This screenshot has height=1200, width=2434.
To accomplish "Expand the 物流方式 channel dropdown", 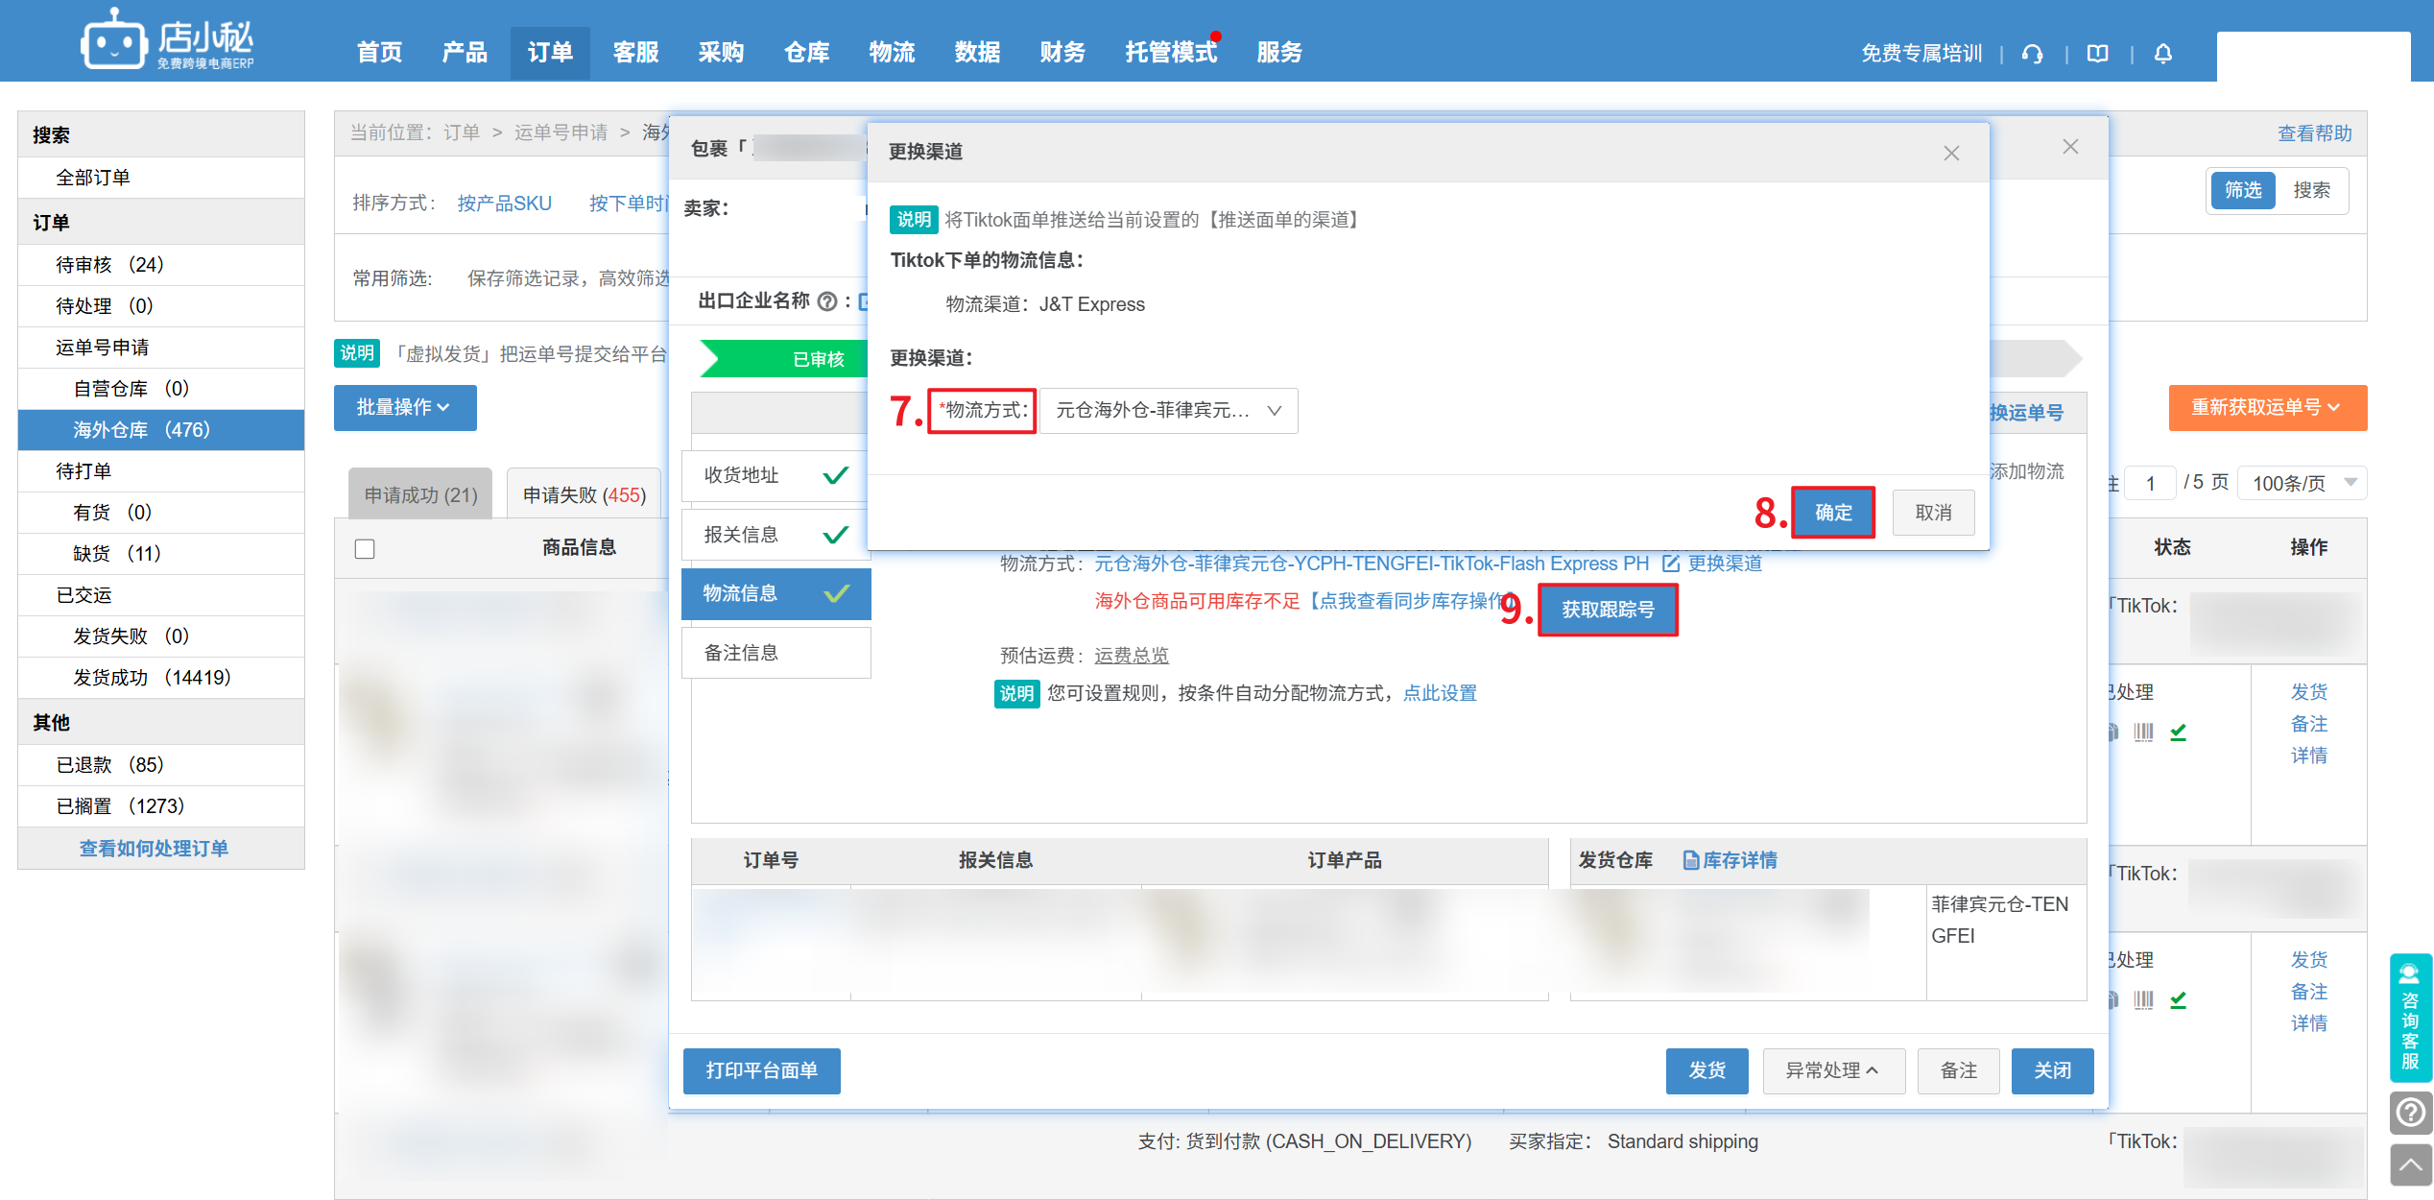I will 1168,411.
